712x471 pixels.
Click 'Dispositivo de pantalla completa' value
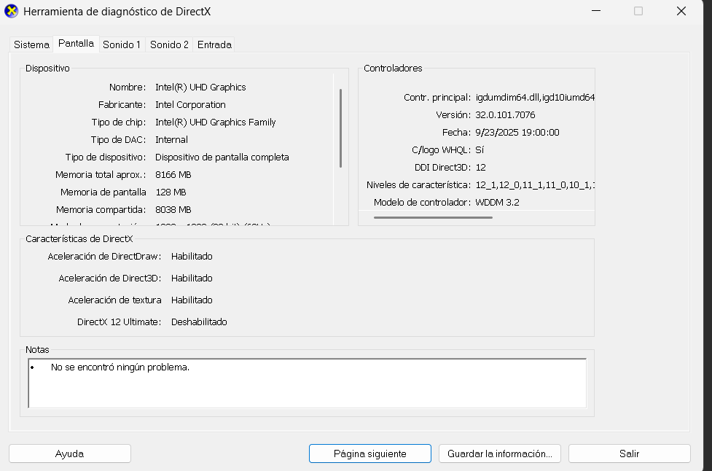click(222, 157)
